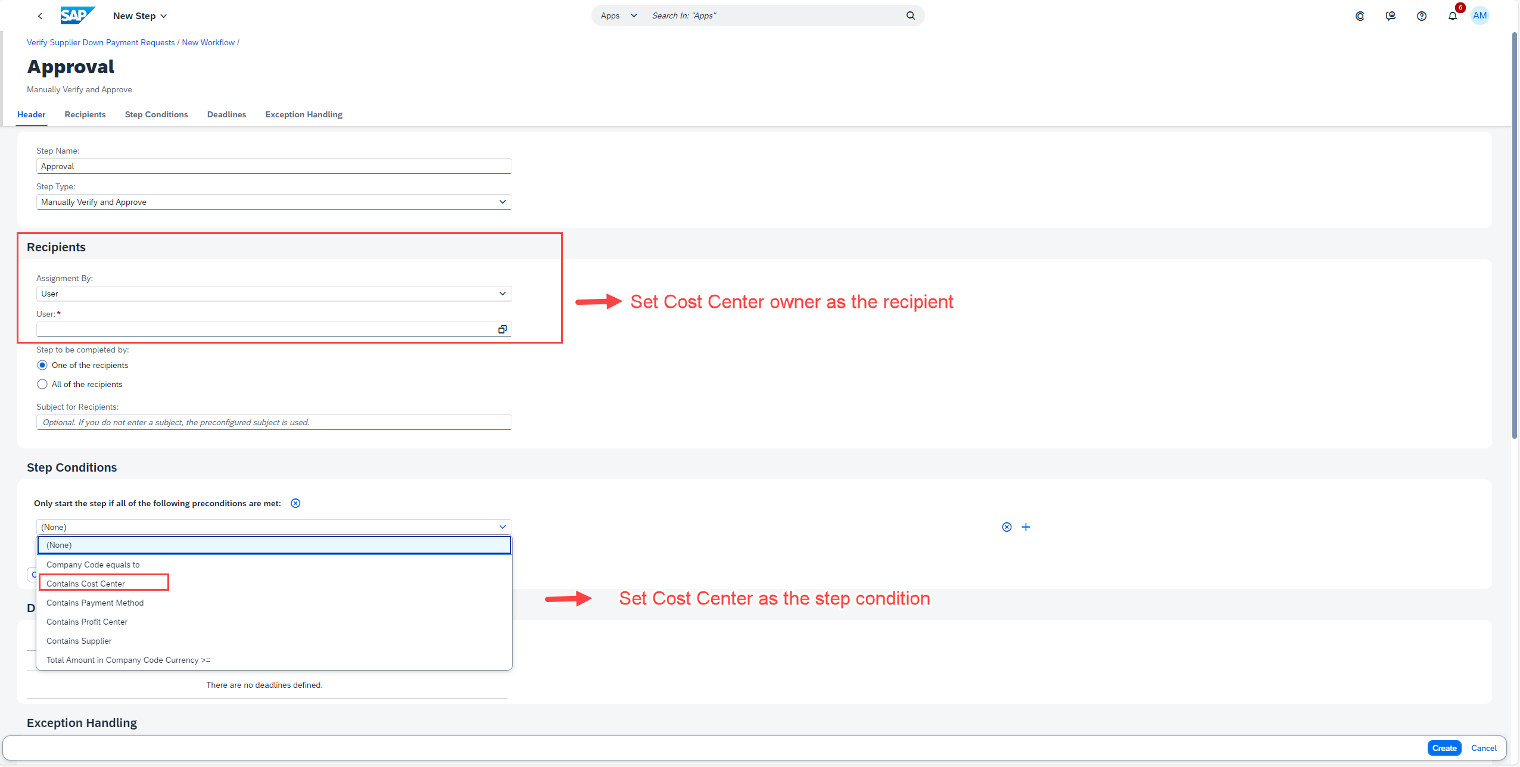The height and width of the screenshot is (767, 1520).
Task: Open the AM user profile avatar
Action: [x=1480, y=15]
